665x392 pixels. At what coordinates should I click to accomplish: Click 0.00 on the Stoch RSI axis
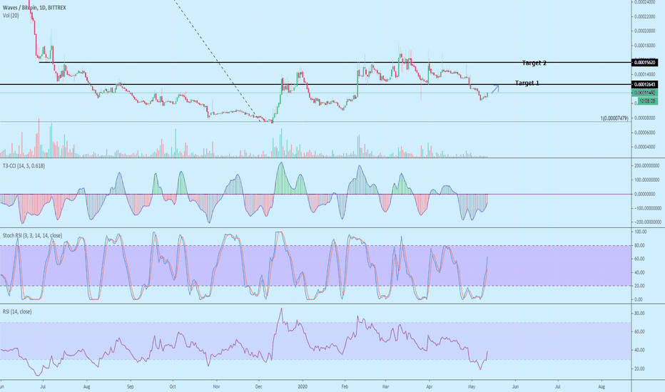click(x=639, y=299)
